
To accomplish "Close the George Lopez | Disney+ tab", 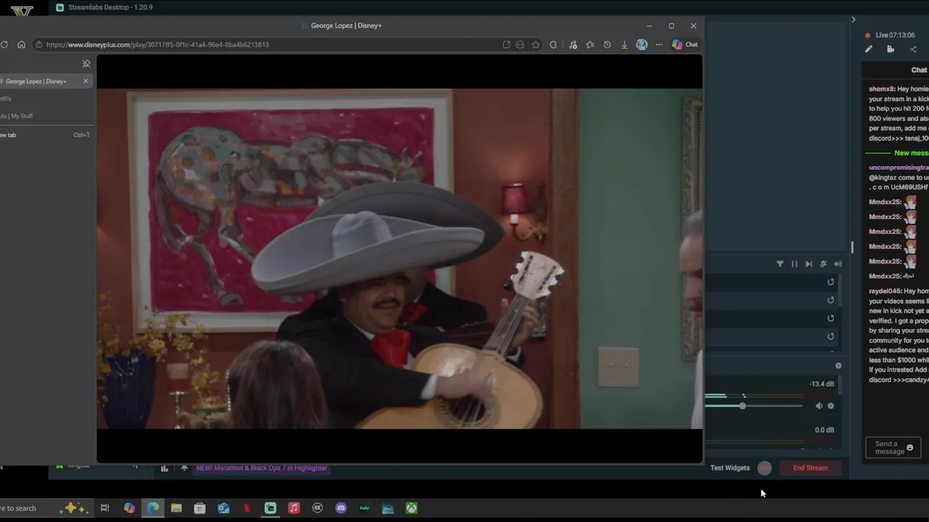I will [86, 81].
